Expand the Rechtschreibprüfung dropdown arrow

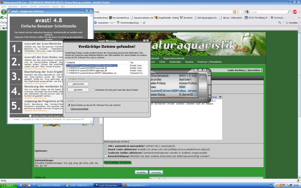pyautogui.click(x=140, y=23)
